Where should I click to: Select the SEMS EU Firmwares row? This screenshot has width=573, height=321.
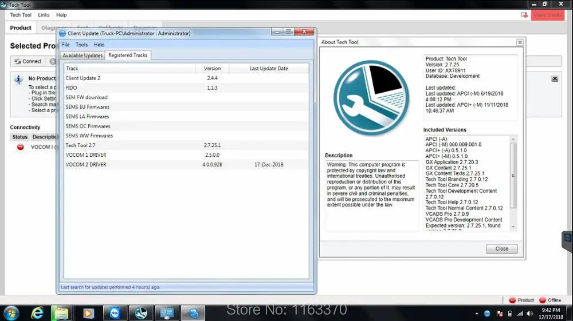pyautogui.click(x=186, y=107)
